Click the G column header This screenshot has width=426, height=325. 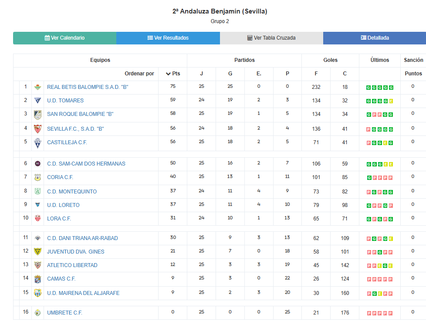[x=230, y=74]
